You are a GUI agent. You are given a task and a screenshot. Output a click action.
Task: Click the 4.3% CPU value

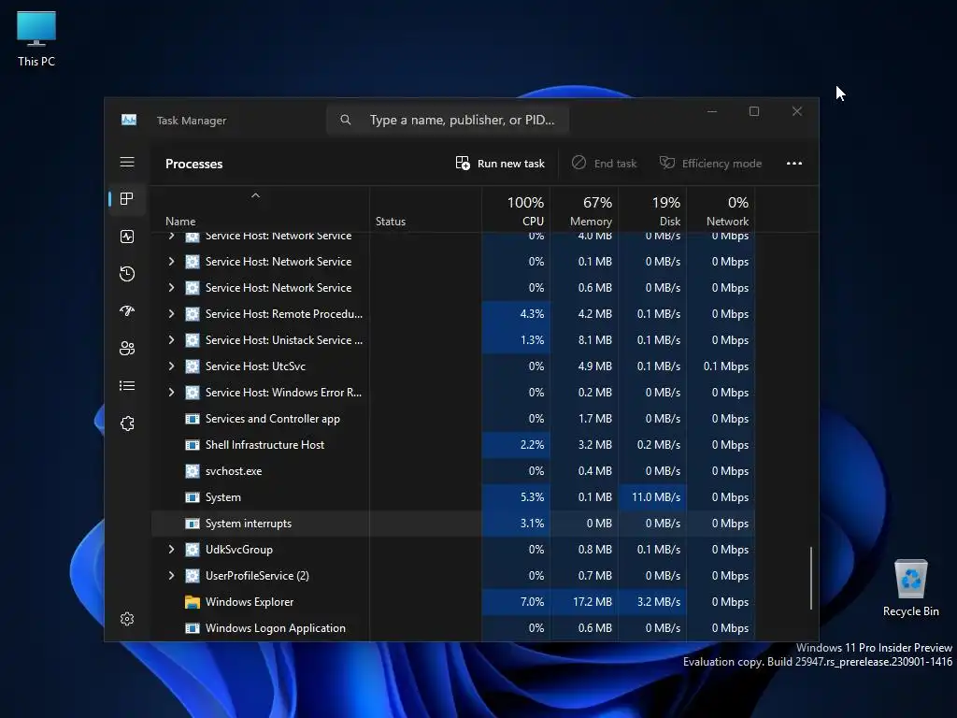point(532,314)
